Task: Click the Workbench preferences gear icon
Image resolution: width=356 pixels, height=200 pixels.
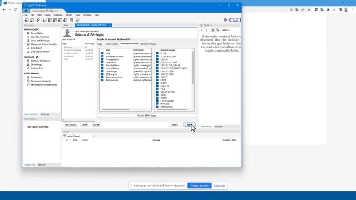Action: pyautogui.click(x=225, y=20)
